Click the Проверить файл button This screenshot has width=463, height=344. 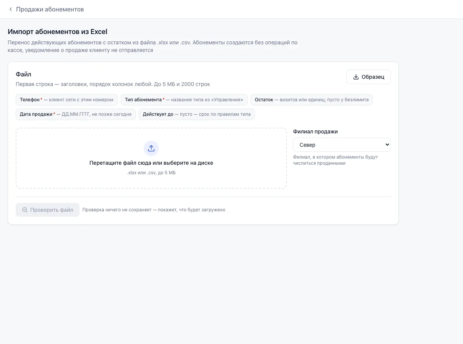point(48,210)
